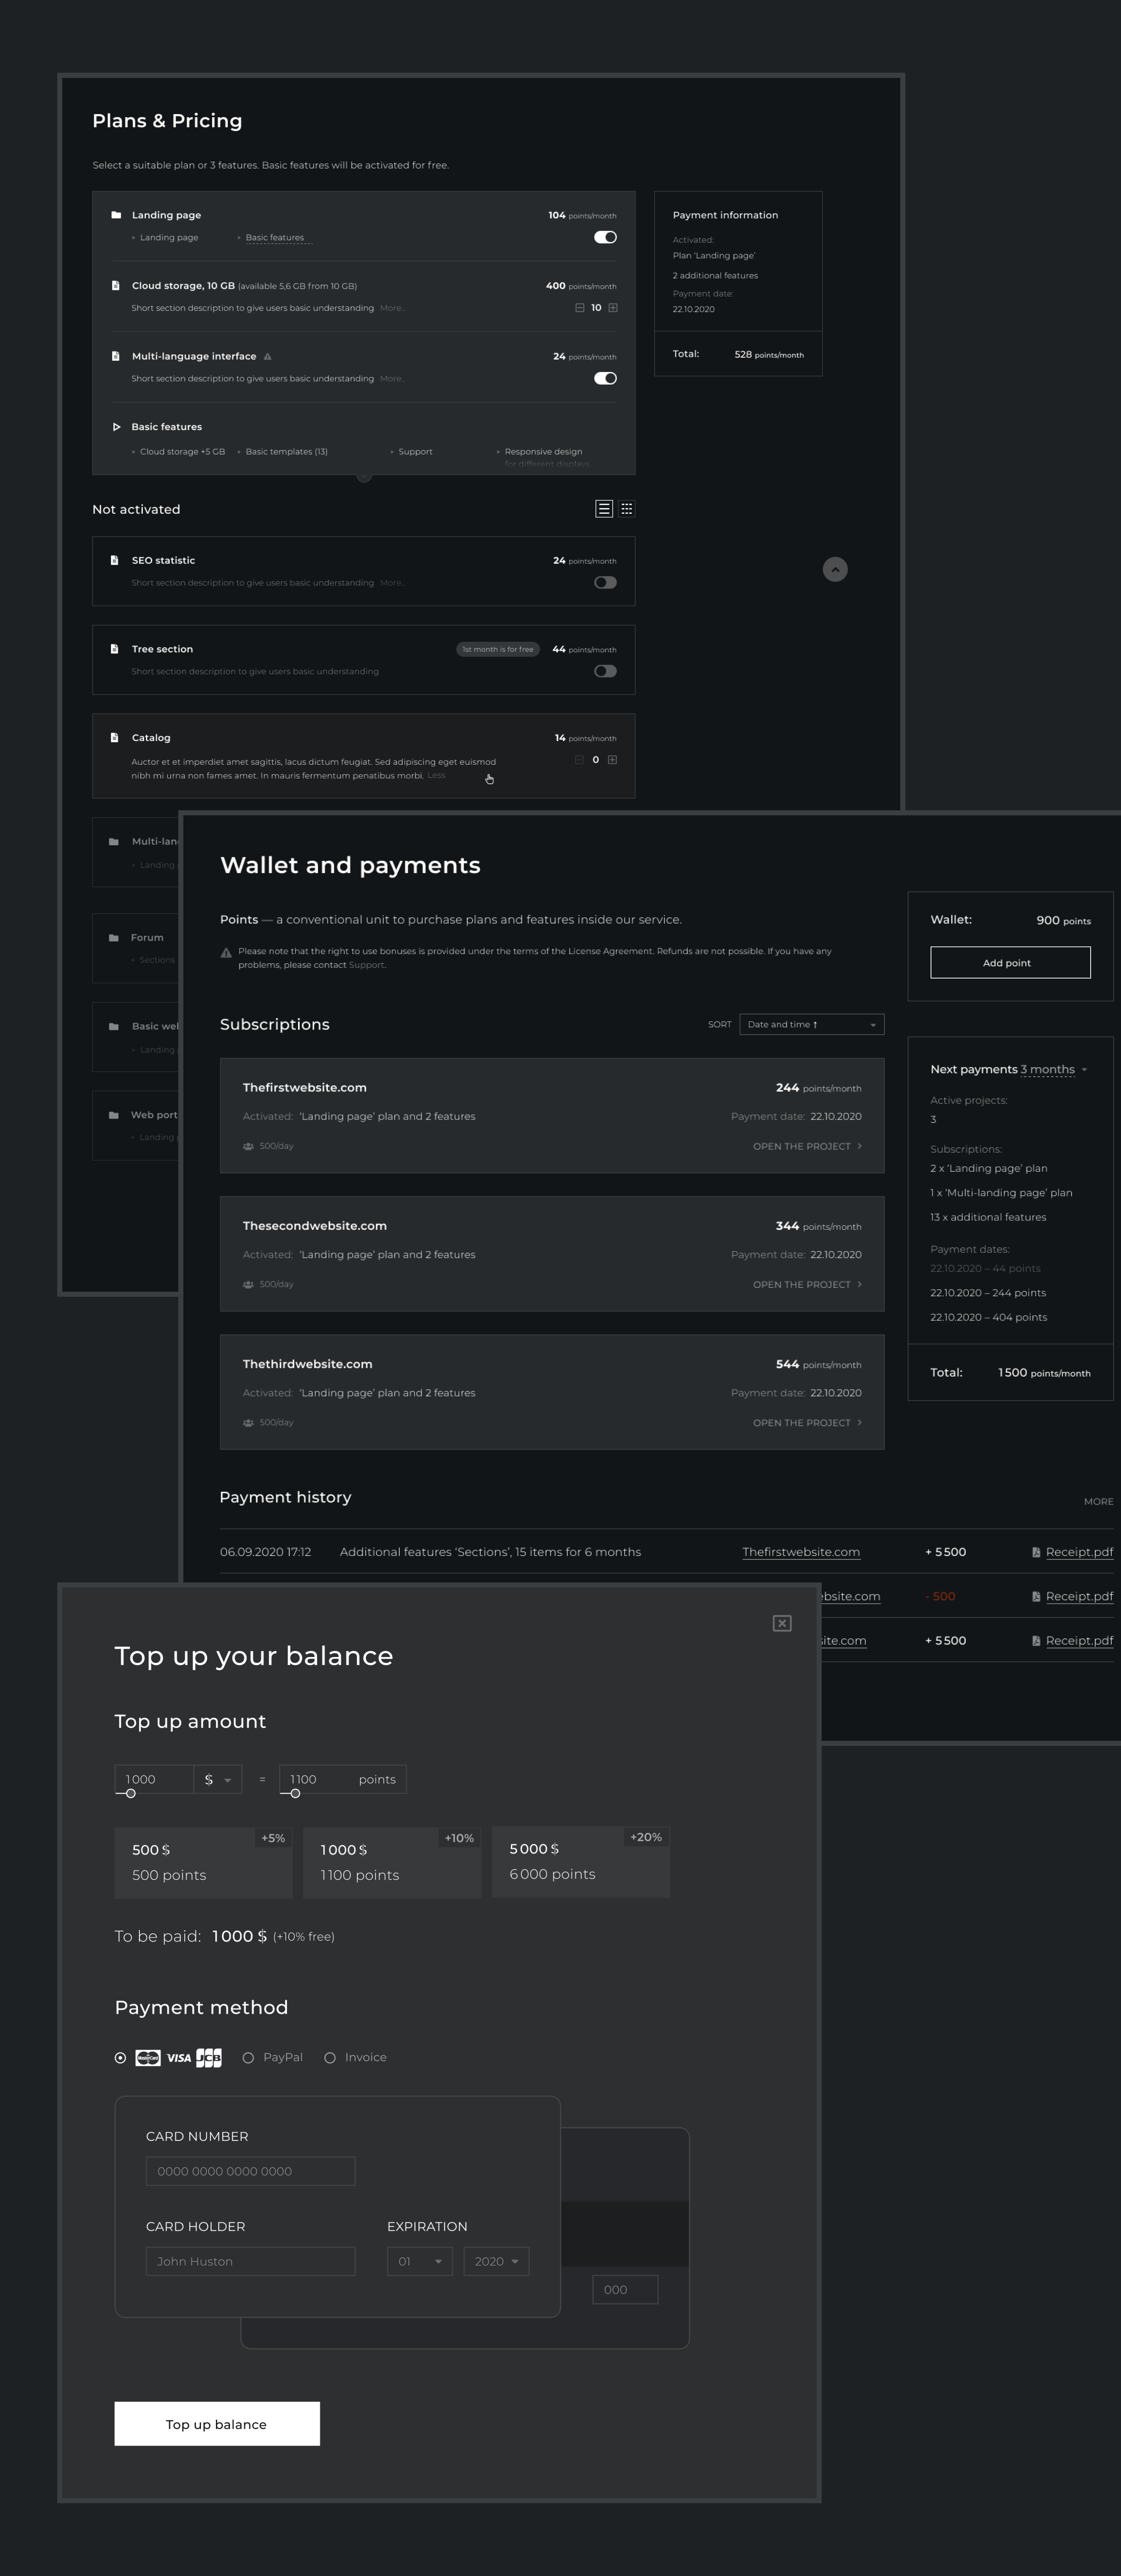
Task: Open the project Thethirdwebsite.com
Action: point(807,1422)
